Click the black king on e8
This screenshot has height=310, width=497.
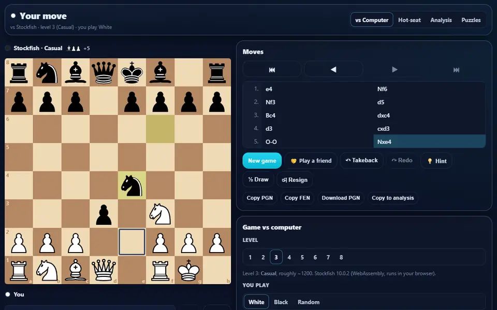[x=132, y=72]
